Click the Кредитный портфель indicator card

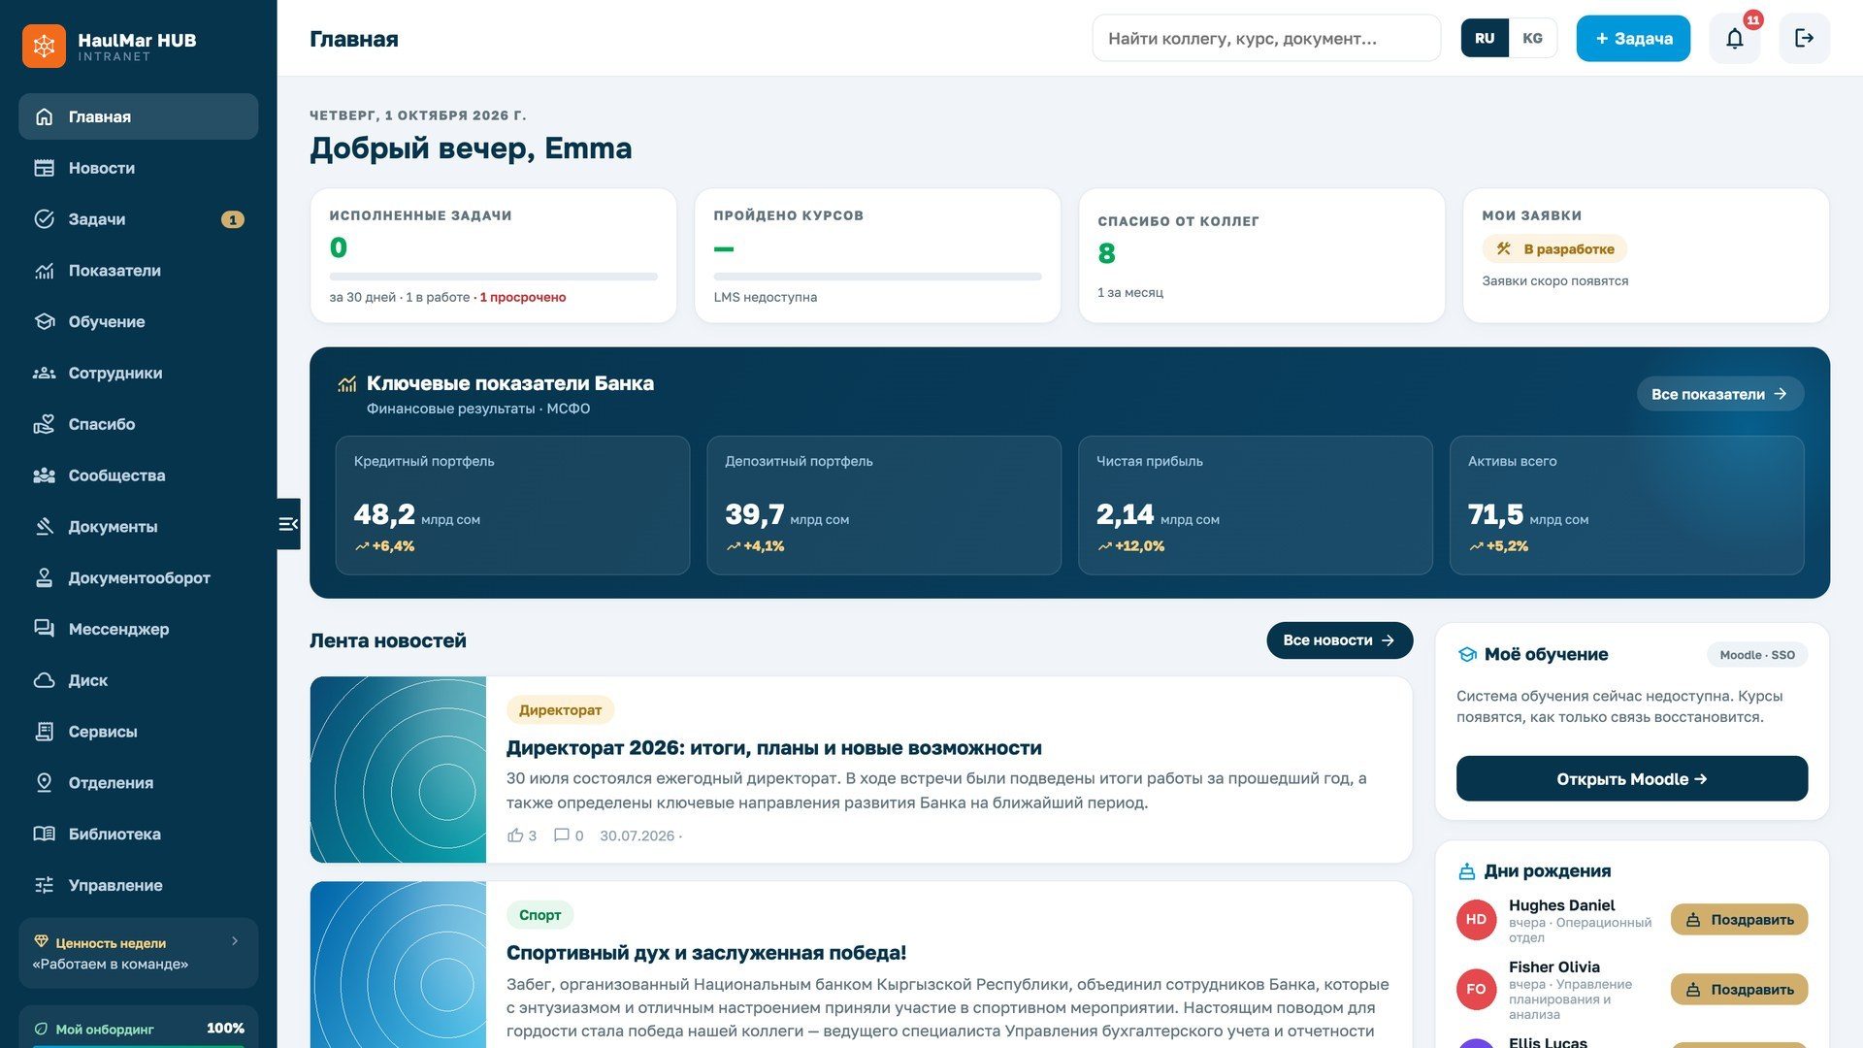pyautogui.click(x=512, y=506)
